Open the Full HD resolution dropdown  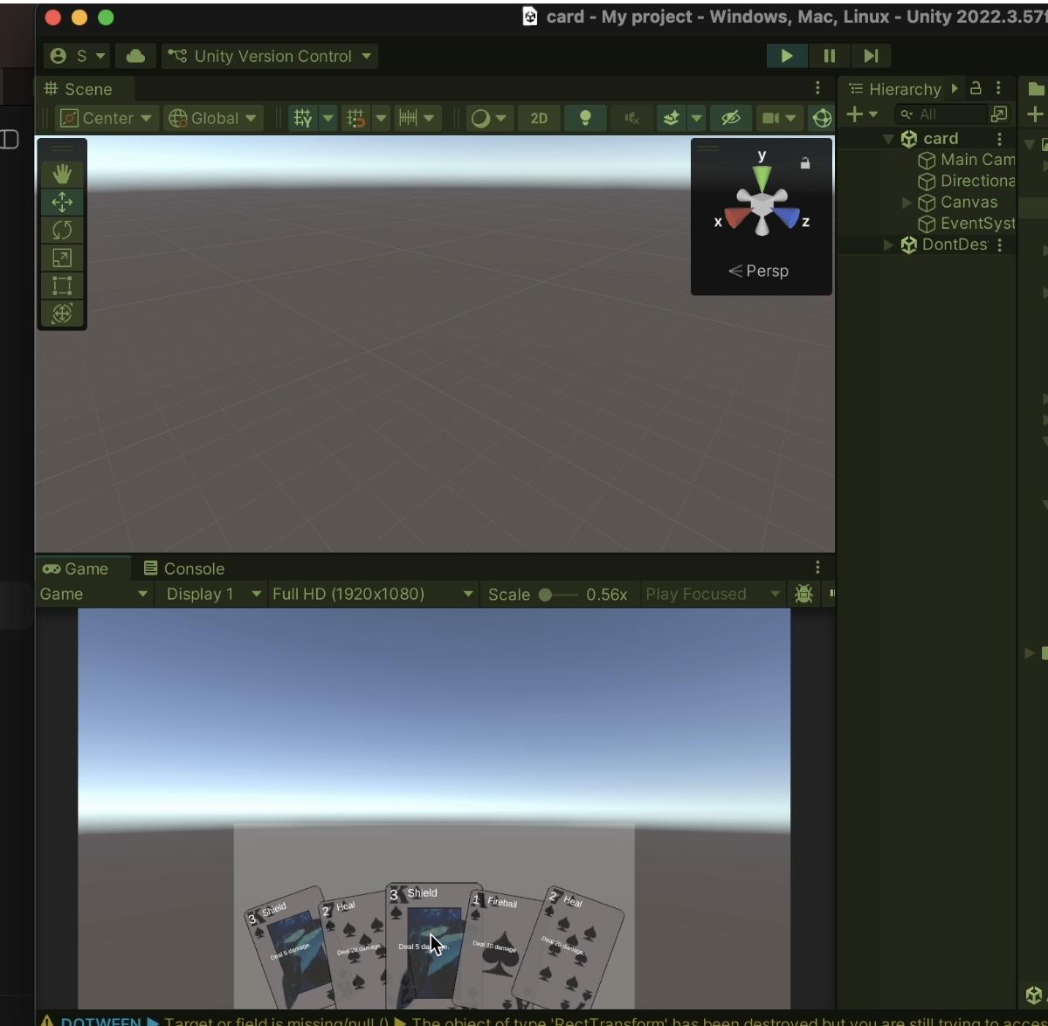[373, 594]
